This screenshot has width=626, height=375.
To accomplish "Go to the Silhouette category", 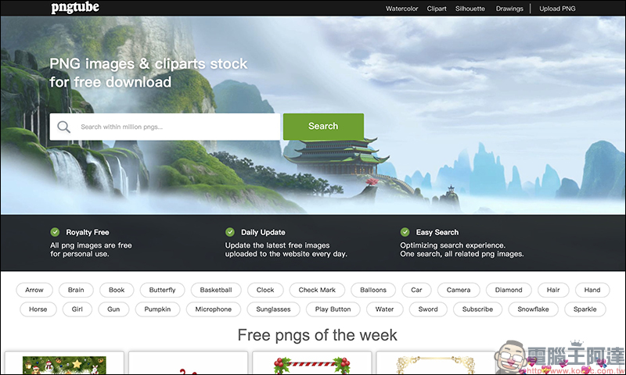I will (x=470, y=9).
